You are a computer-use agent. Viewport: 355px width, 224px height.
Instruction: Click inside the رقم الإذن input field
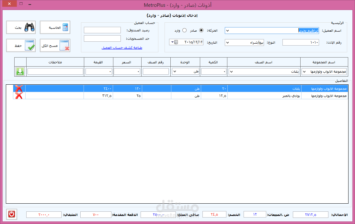[301, 42]
